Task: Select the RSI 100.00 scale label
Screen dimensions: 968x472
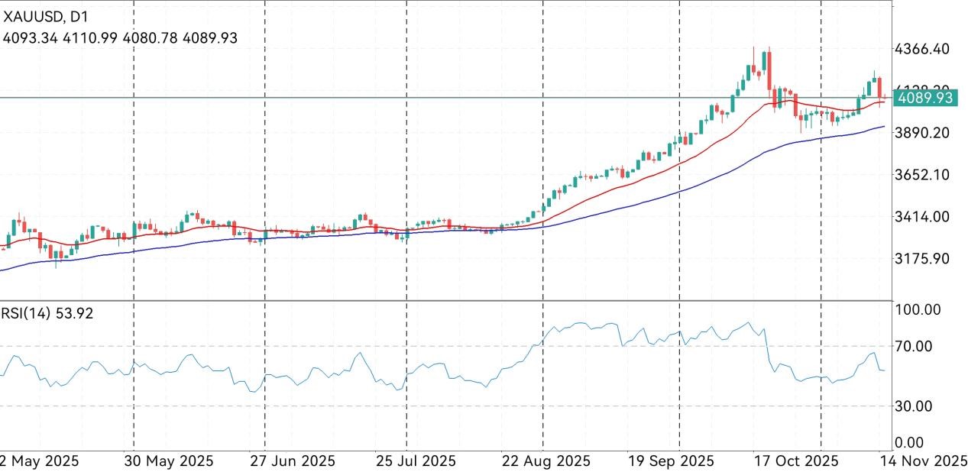Action: (917, 310)
